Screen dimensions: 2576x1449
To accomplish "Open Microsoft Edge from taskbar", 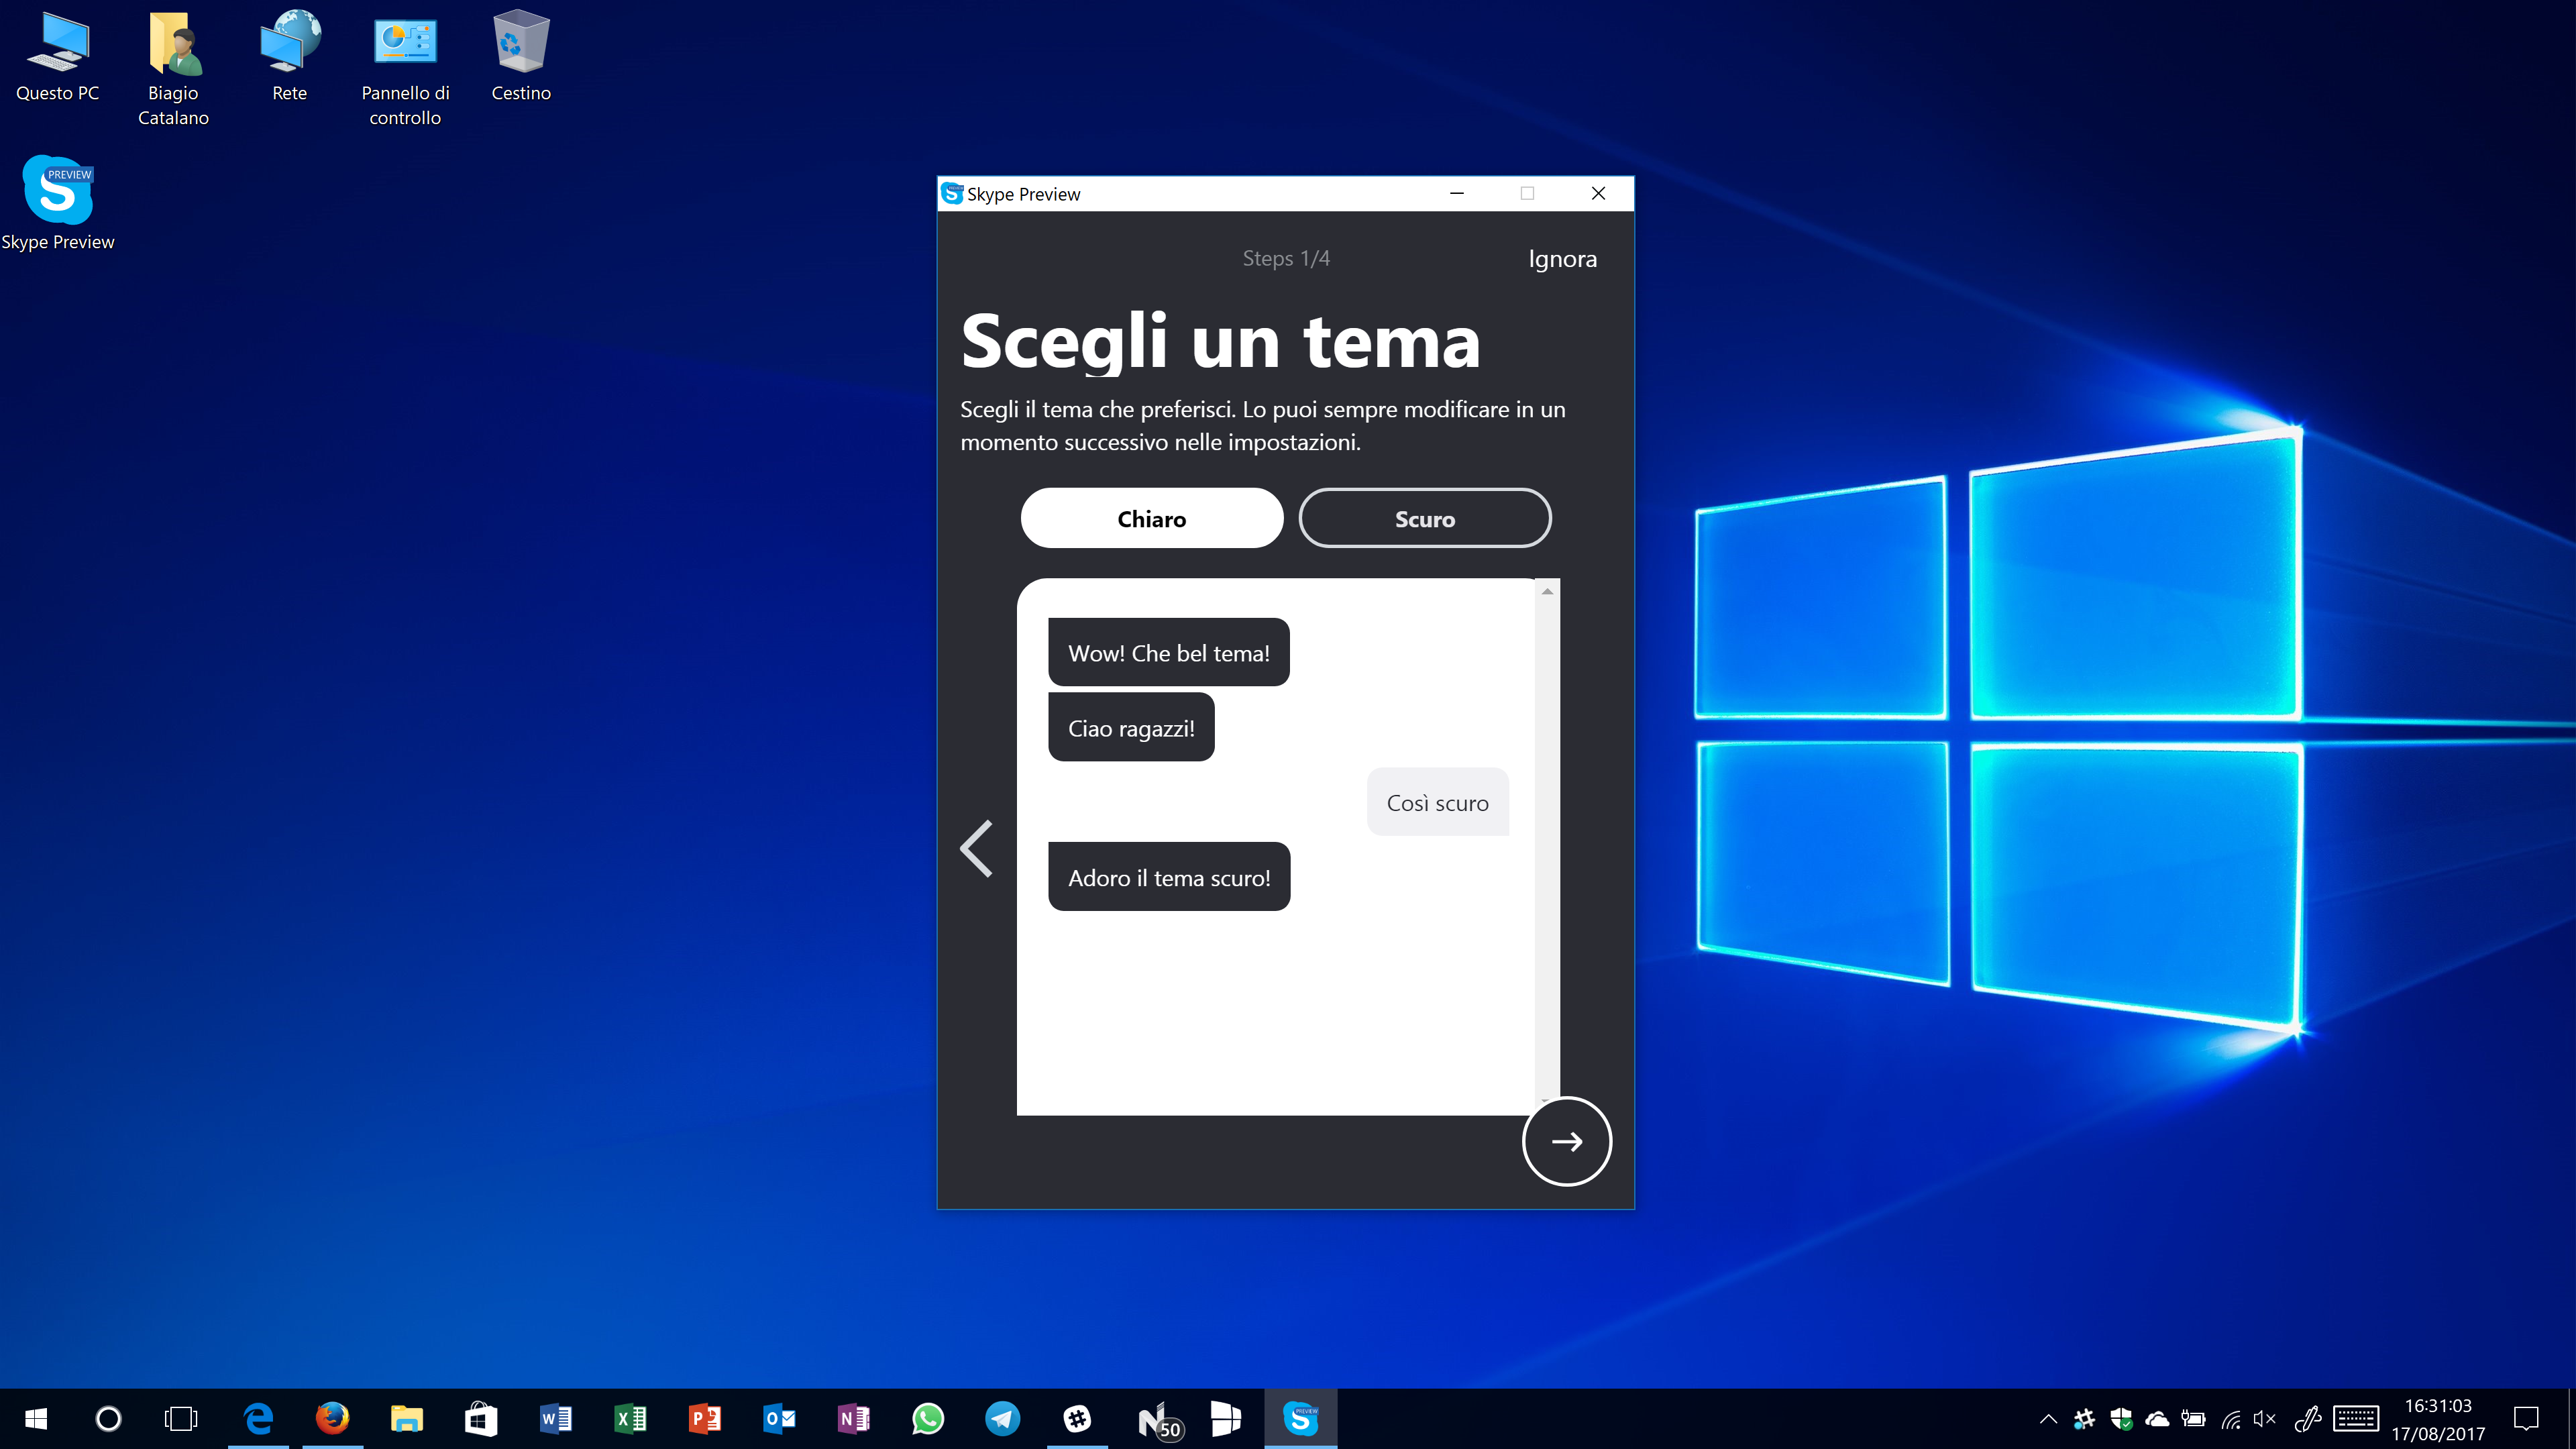I will point(258,1418).
